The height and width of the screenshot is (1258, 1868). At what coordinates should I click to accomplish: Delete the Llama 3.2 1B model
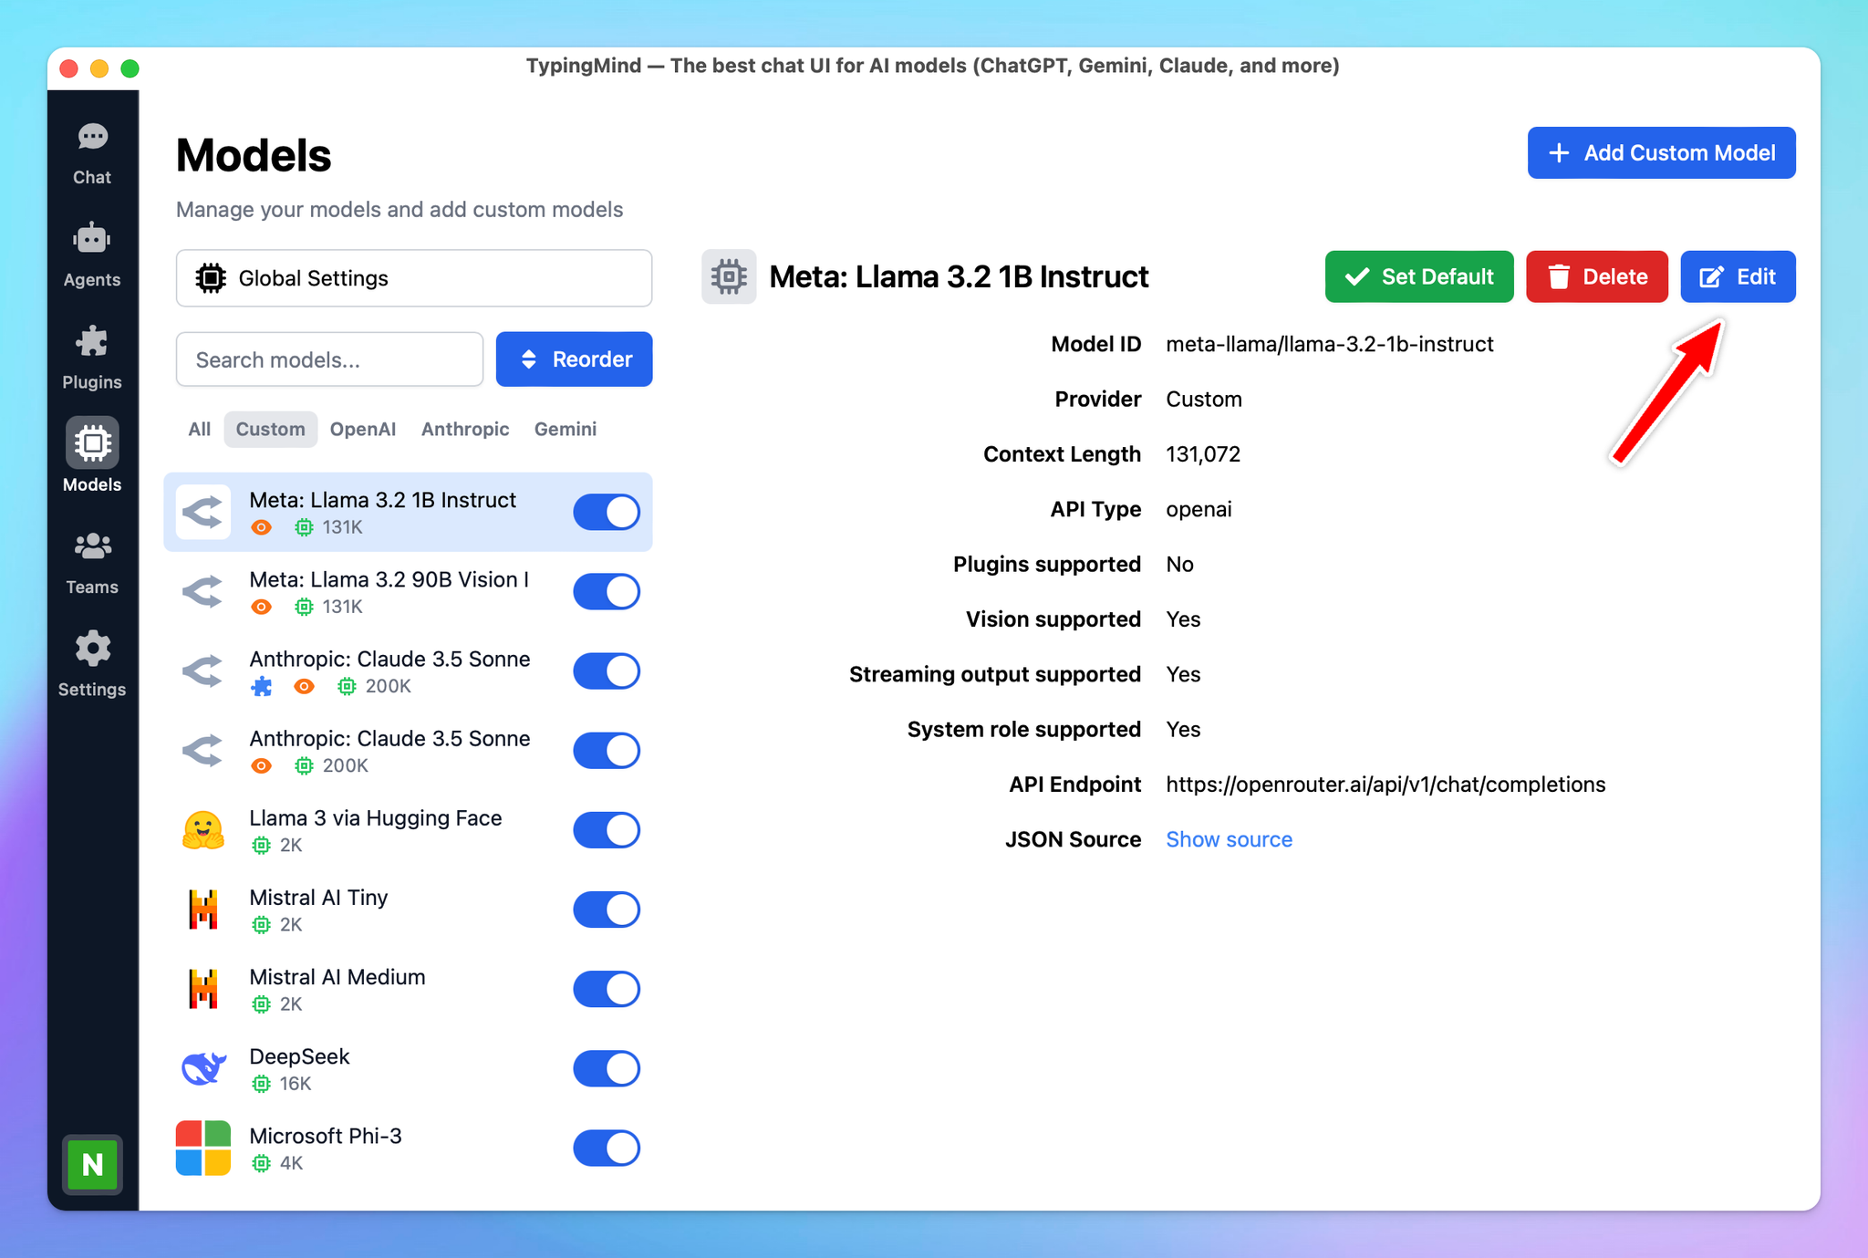[x=1596, y=276]
